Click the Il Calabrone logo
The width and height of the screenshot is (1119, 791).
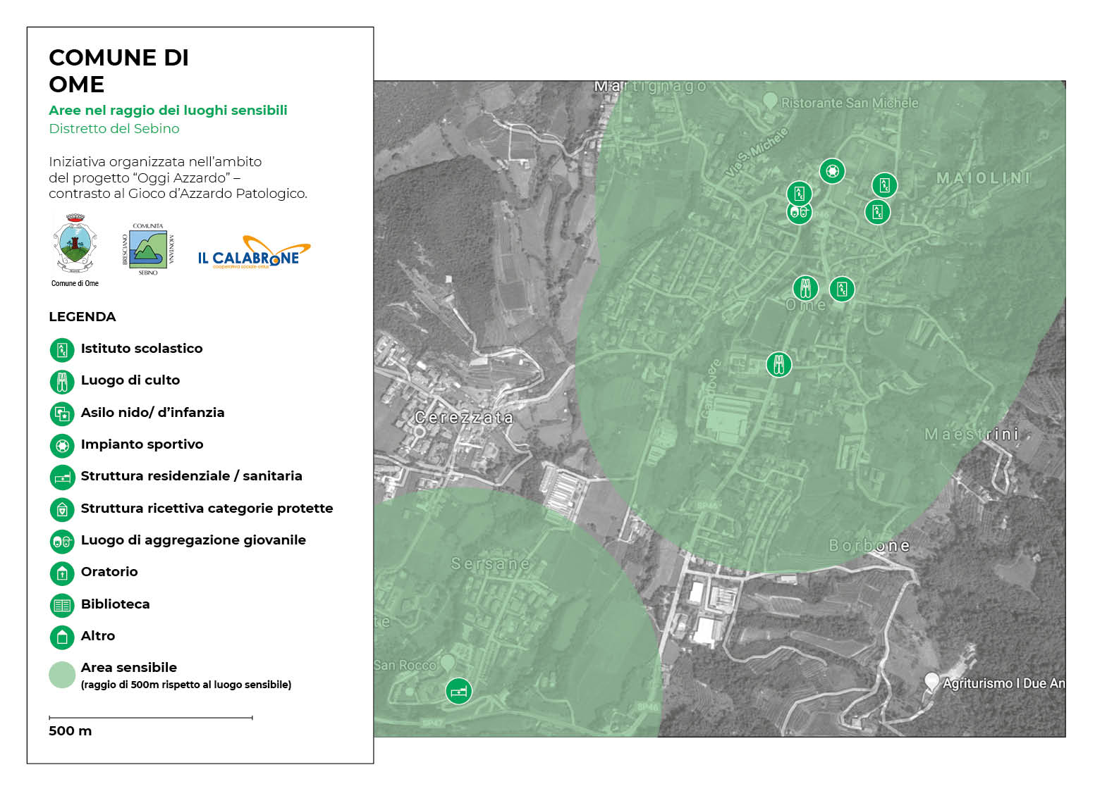tap(254, 252)
